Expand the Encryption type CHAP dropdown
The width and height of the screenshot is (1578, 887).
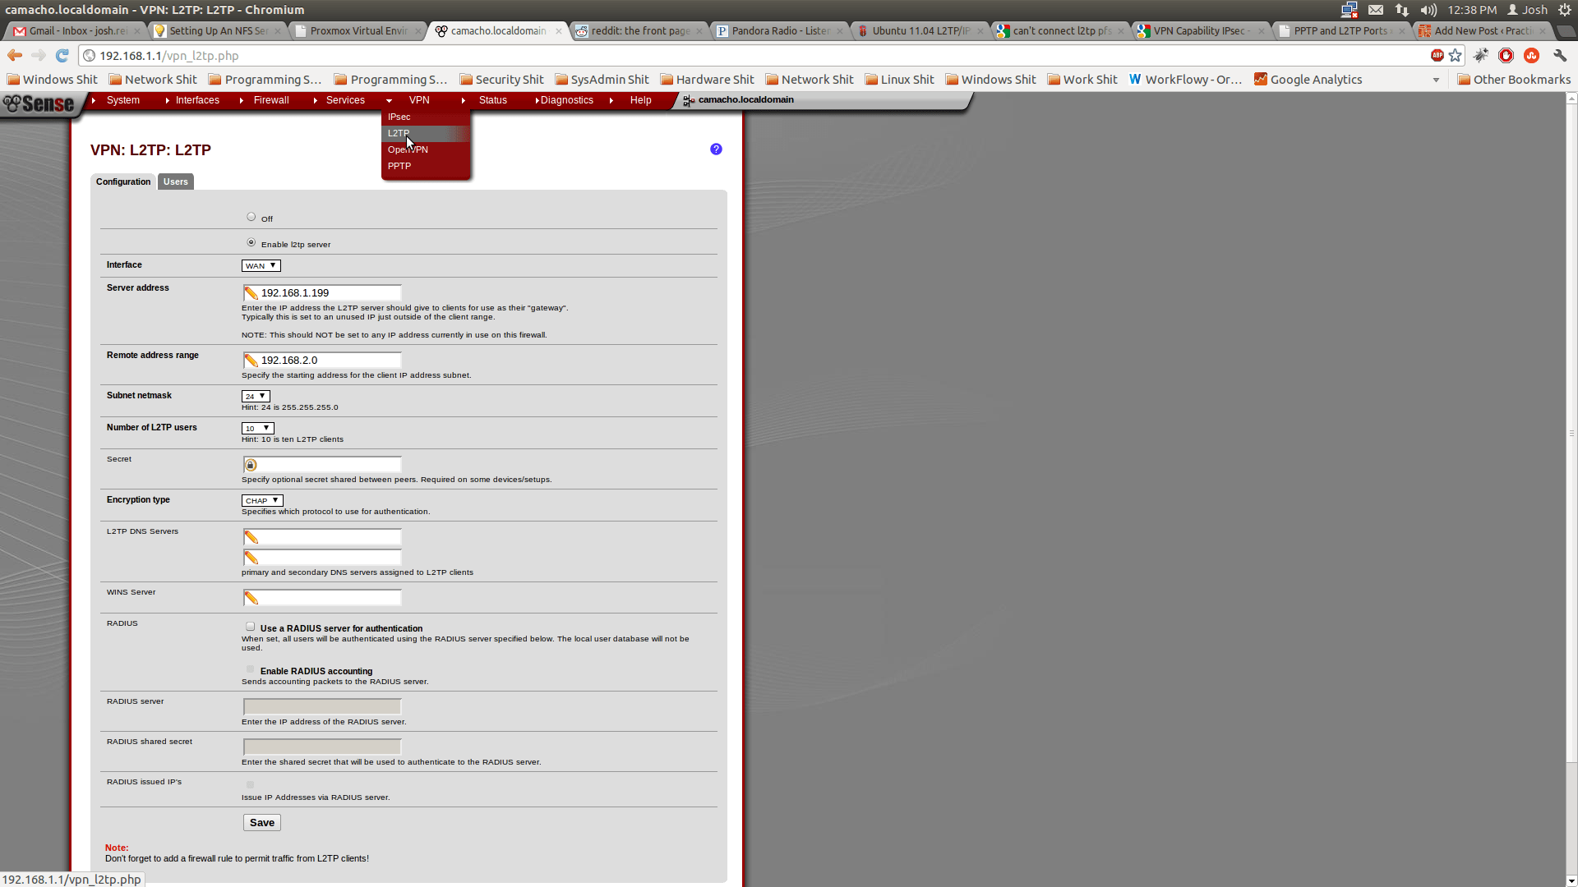(x=262, y=500)
